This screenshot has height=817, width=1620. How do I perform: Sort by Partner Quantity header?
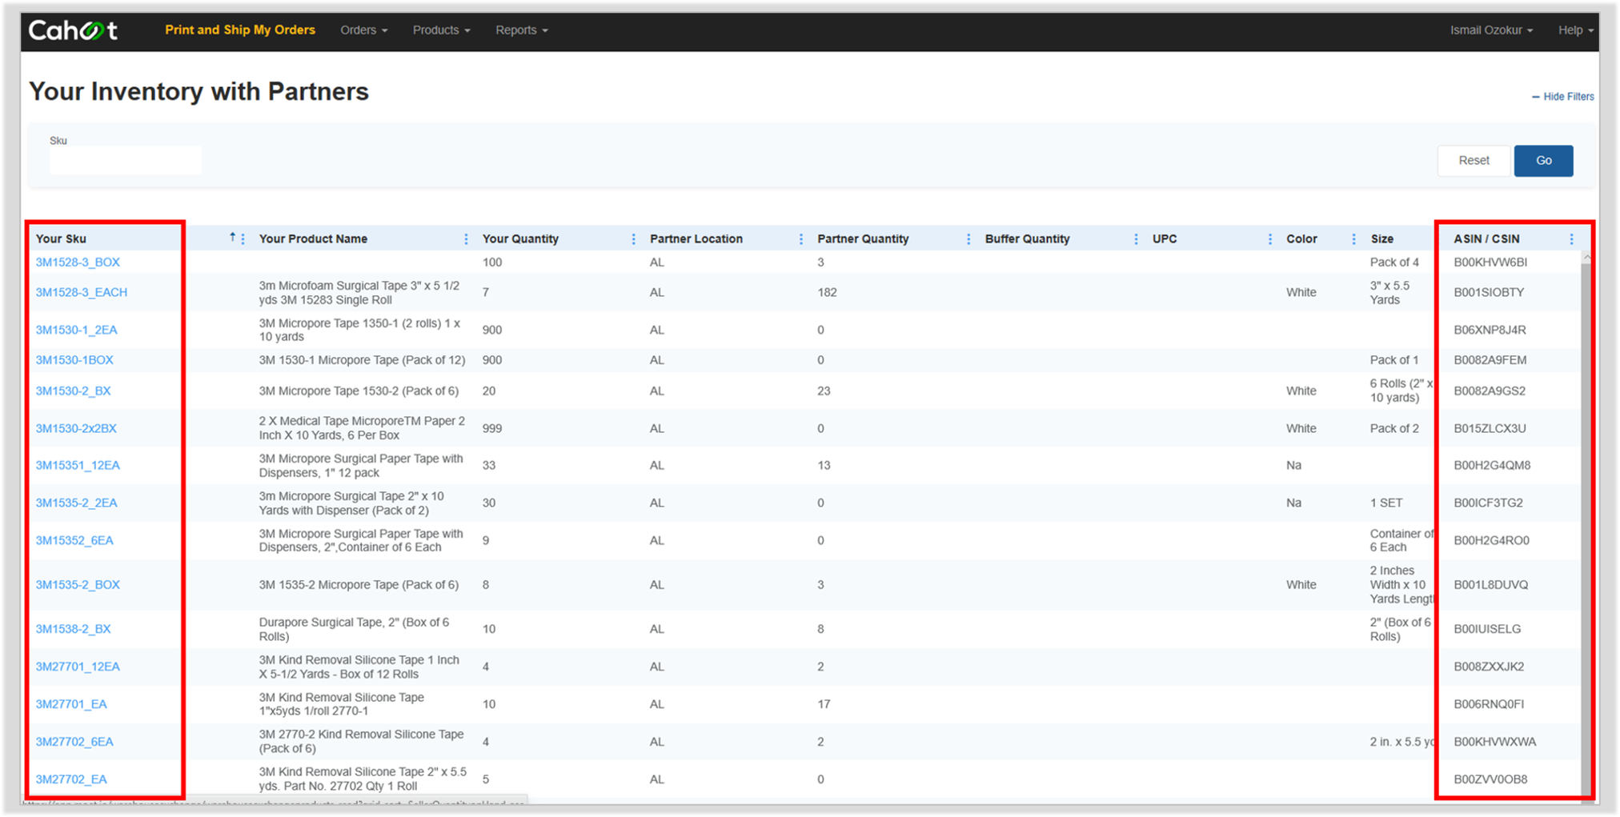[863, 238]
